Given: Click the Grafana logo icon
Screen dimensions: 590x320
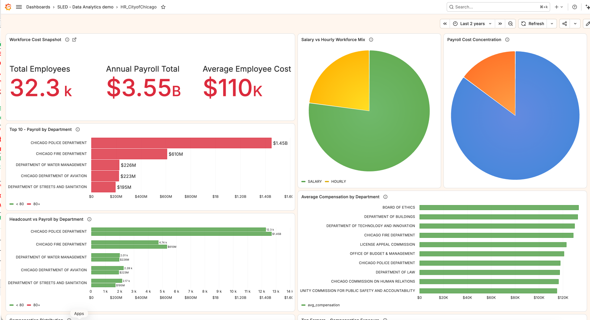Looking at the screenshot, I should 8,7.
